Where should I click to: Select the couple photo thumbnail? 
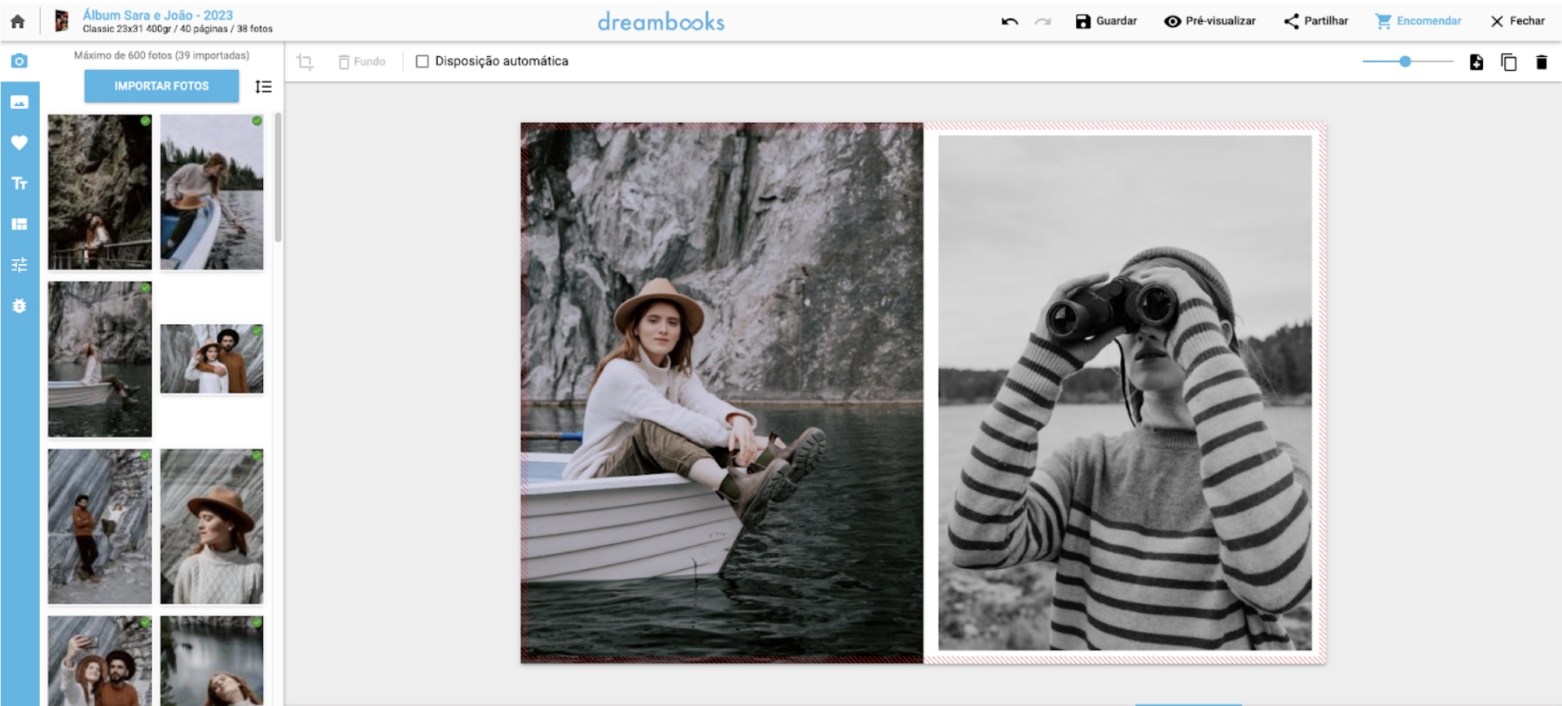pyautogui.click(x=212, y=358)
